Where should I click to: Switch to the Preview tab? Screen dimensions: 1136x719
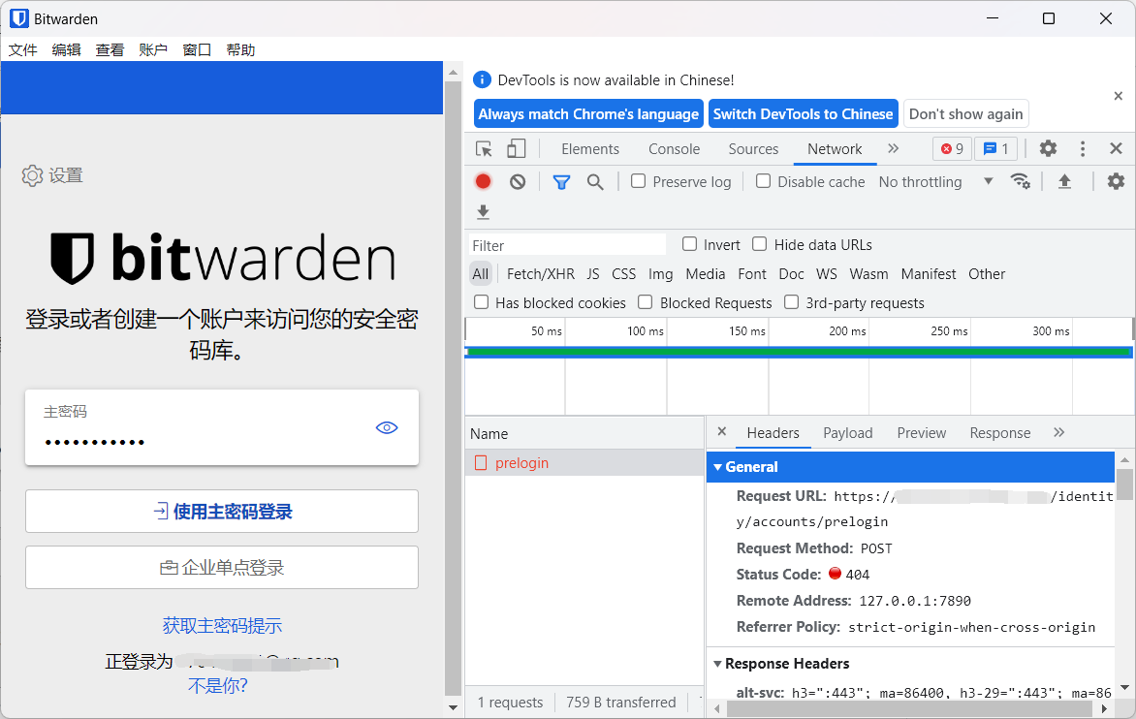tap(922, 433)
